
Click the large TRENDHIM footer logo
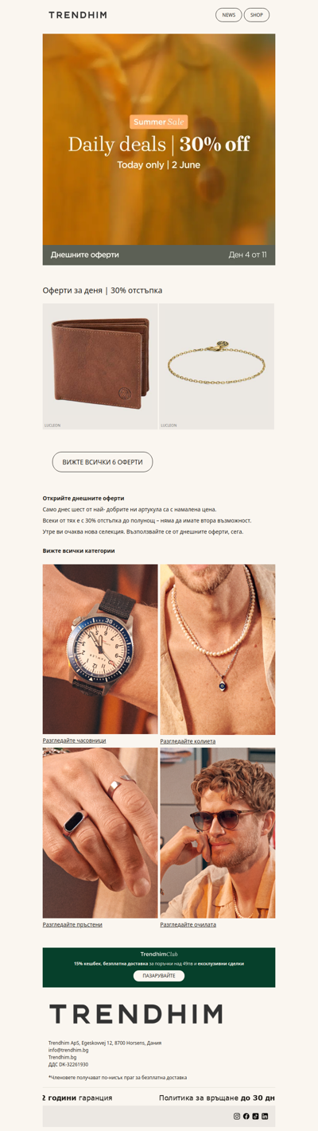point(136,1014)
